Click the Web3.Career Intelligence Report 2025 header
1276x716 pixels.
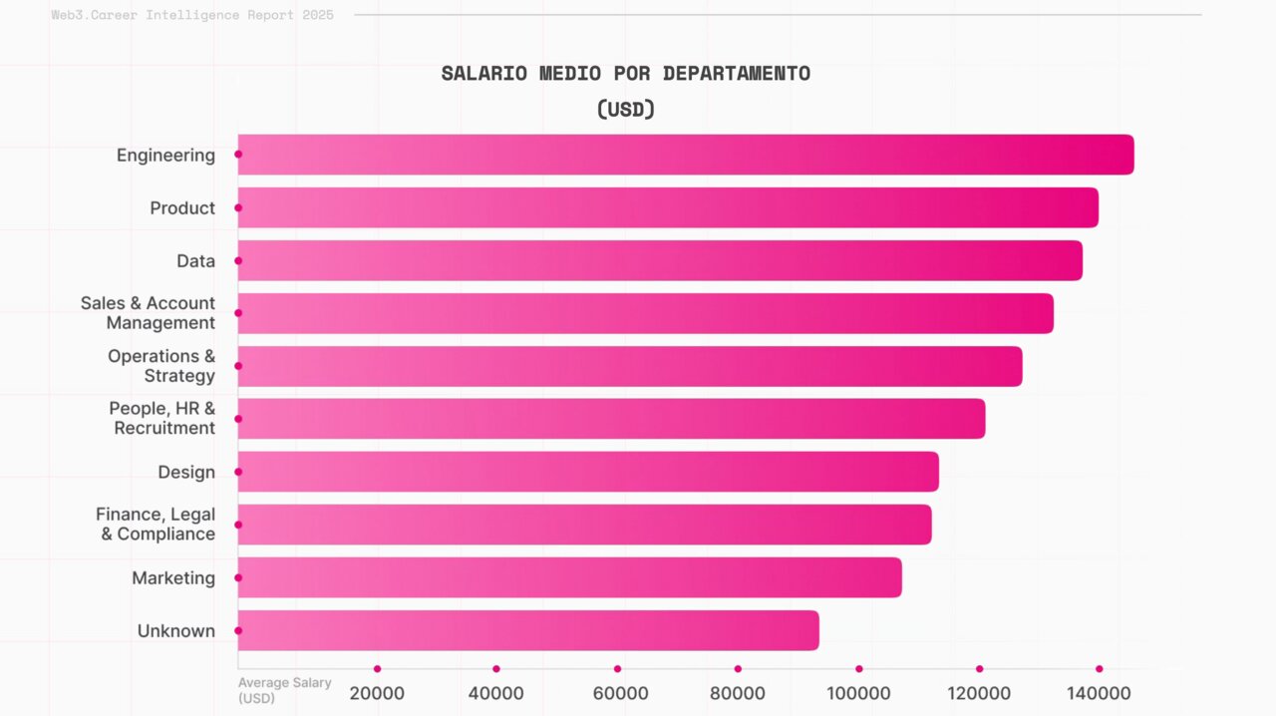[x=192, y=15]
